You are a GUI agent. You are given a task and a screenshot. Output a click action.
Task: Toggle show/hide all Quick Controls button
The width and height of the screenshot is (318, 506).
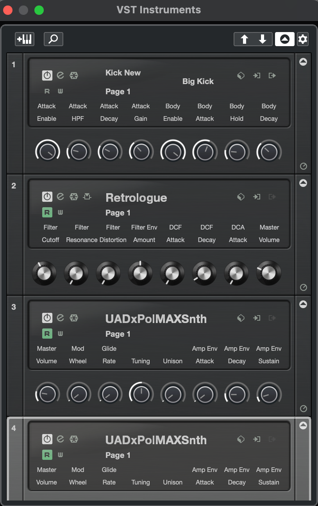[x=285, y=39]
